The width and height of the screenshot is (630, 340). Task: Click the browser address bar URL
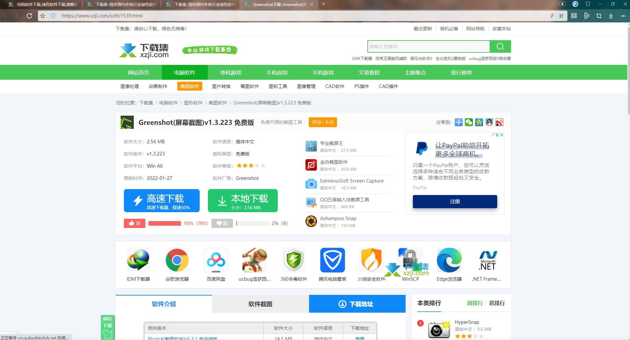click(x=102, y=15)
